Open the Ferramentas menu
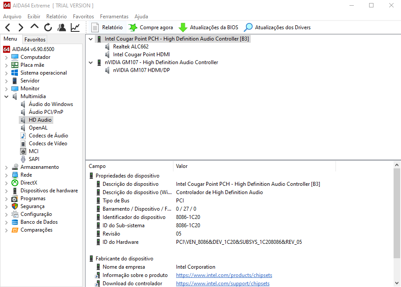The image size is (401, 287). (x=114, y=16)
